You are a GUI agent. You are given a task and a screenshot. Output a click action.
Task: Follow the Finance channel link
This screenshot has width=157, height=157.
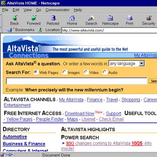coord(95,100)
